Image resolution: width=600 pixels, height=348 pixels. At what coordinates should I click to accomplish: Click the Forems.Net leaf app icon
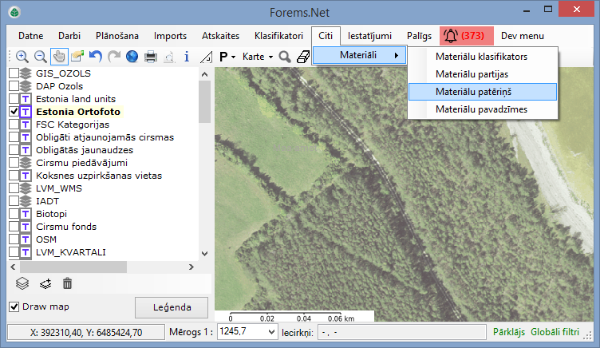point(14,12)
